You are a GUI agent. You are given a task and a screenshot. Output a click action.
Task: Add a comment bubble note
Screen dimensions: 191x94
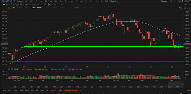click(38, 5)
